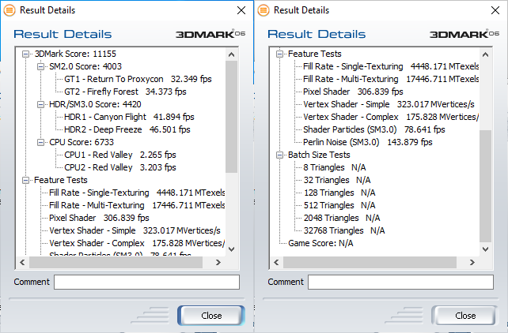Collapse the 3DMark Score tree node
This screenshot has height=333, width=508.
(25, 54)
